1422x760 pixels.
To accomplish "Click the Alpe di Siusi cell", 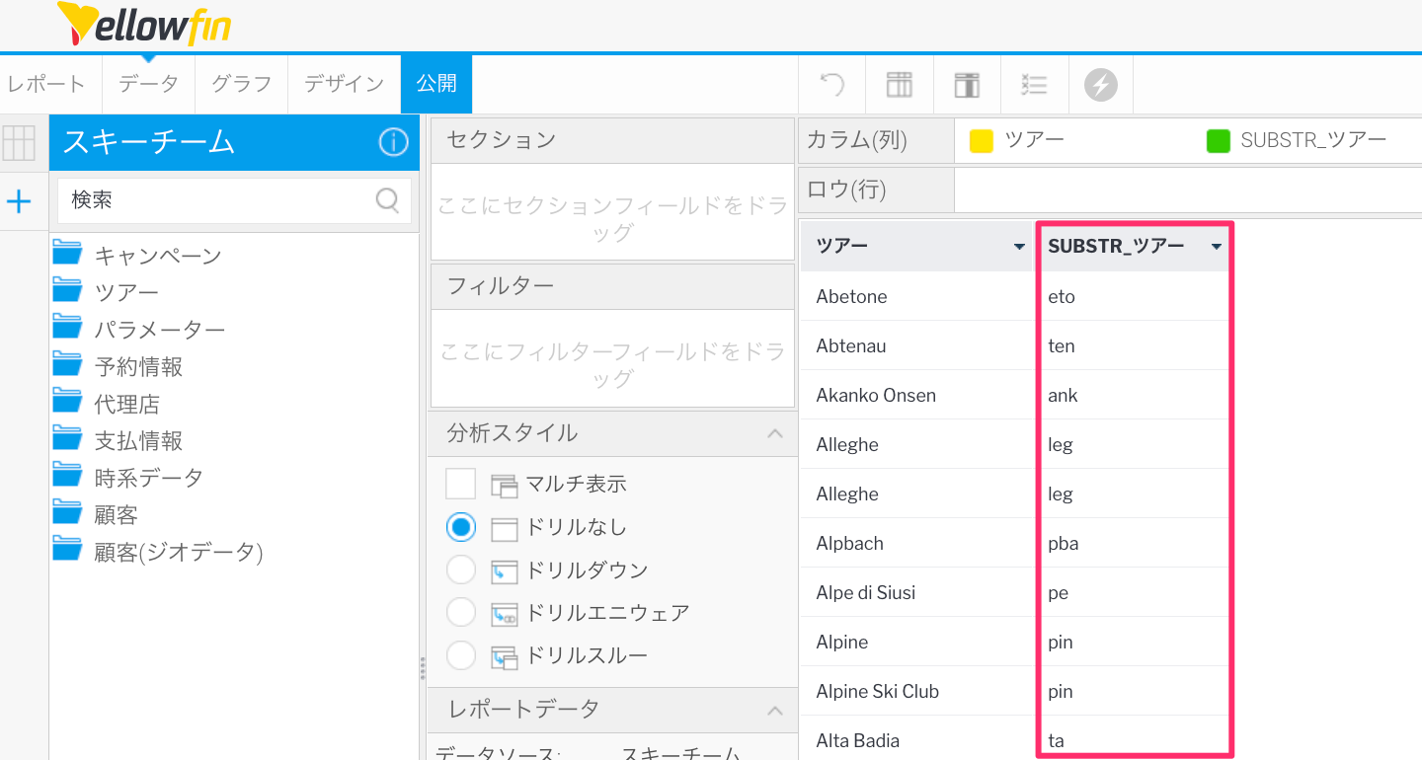I will 916,592.
